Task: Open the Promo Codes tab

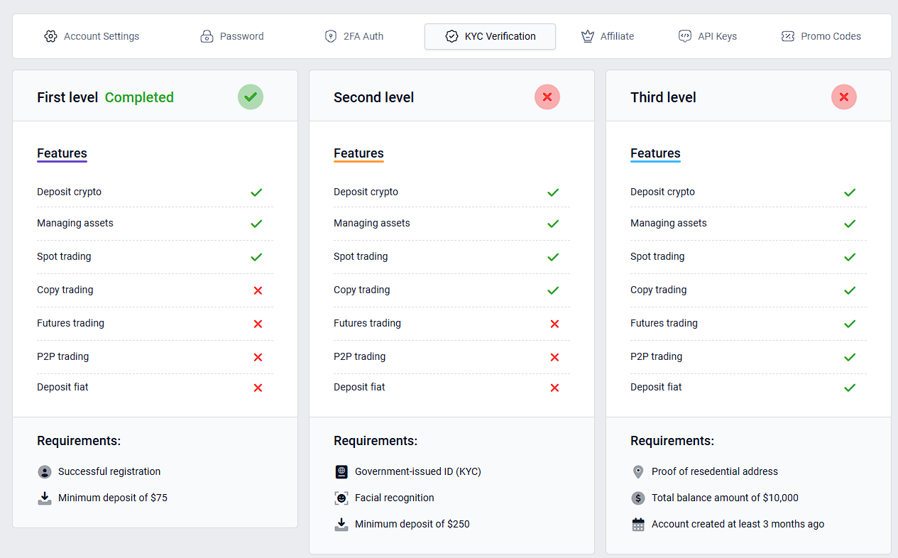Action: click(x=821, y=36)
